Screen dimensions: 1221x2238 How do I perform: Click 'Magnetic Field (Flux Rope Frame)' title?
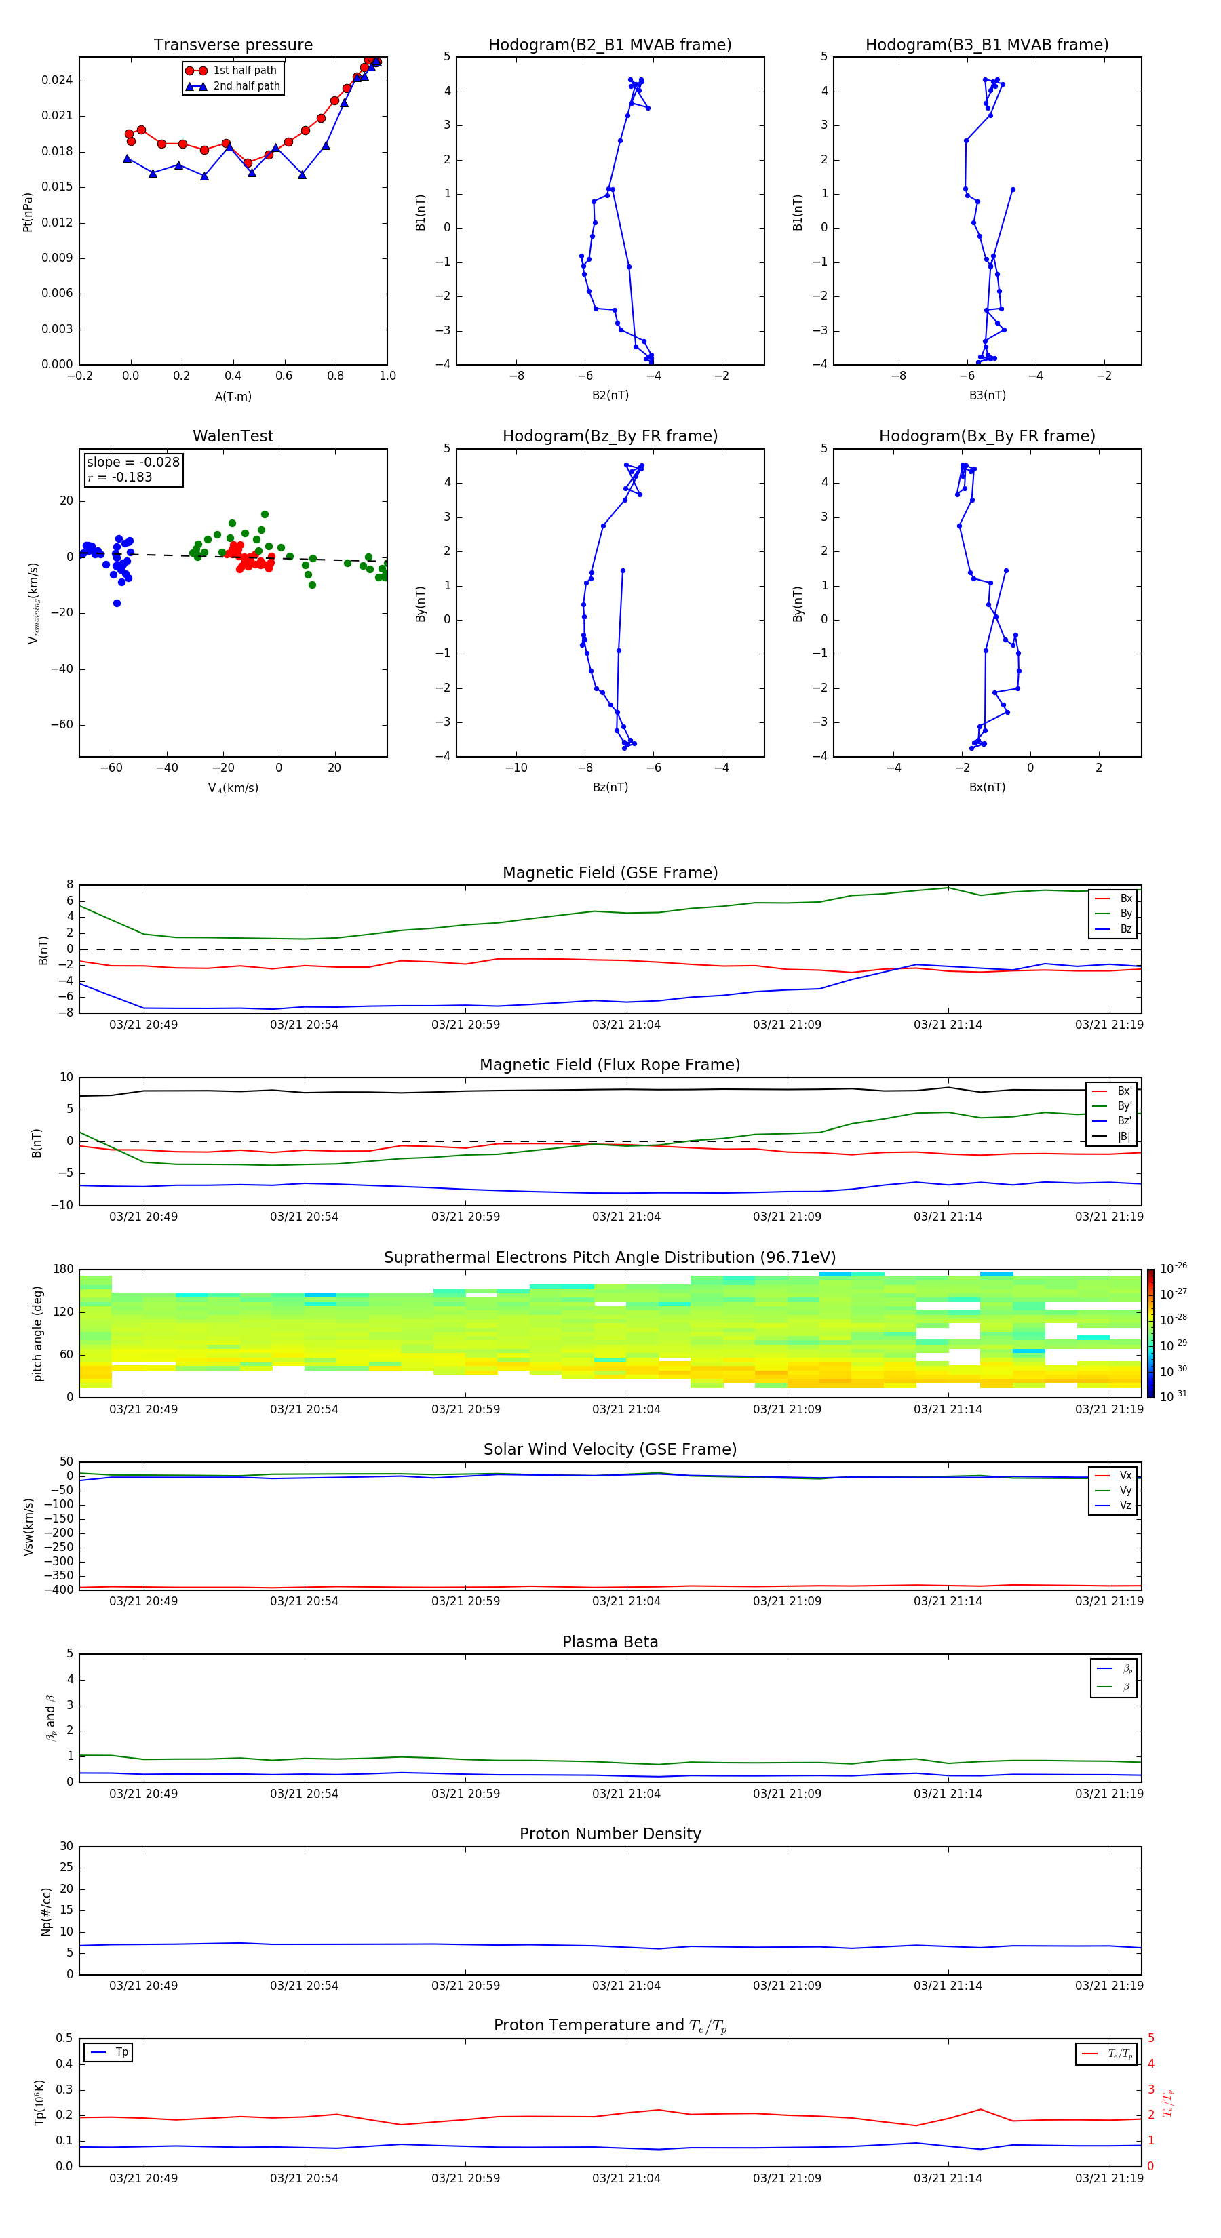tap(610, 1065)
